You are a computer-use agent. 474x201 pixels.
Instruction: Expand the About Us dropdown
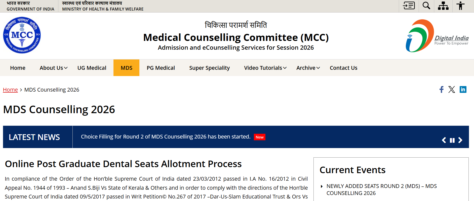(x=54, y=68)
